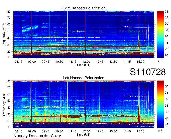Click 08:15 time tick on Left Handed plot
This screenshot has width=171, height=139.
click(x=18, y=131)
